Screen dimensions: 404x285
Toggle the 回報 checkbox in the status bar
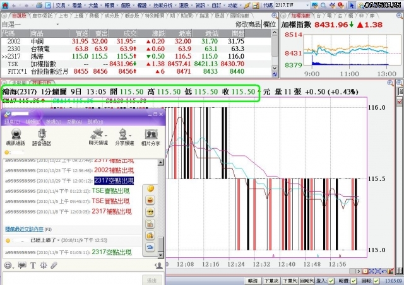[376, 281]
